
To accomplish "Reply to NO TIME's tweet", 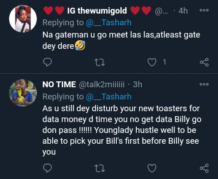I will (x=47, y=168).
